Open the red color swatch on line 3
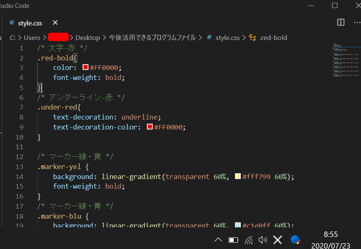This screenshot has width=361, height=249. tap(86, 67)
